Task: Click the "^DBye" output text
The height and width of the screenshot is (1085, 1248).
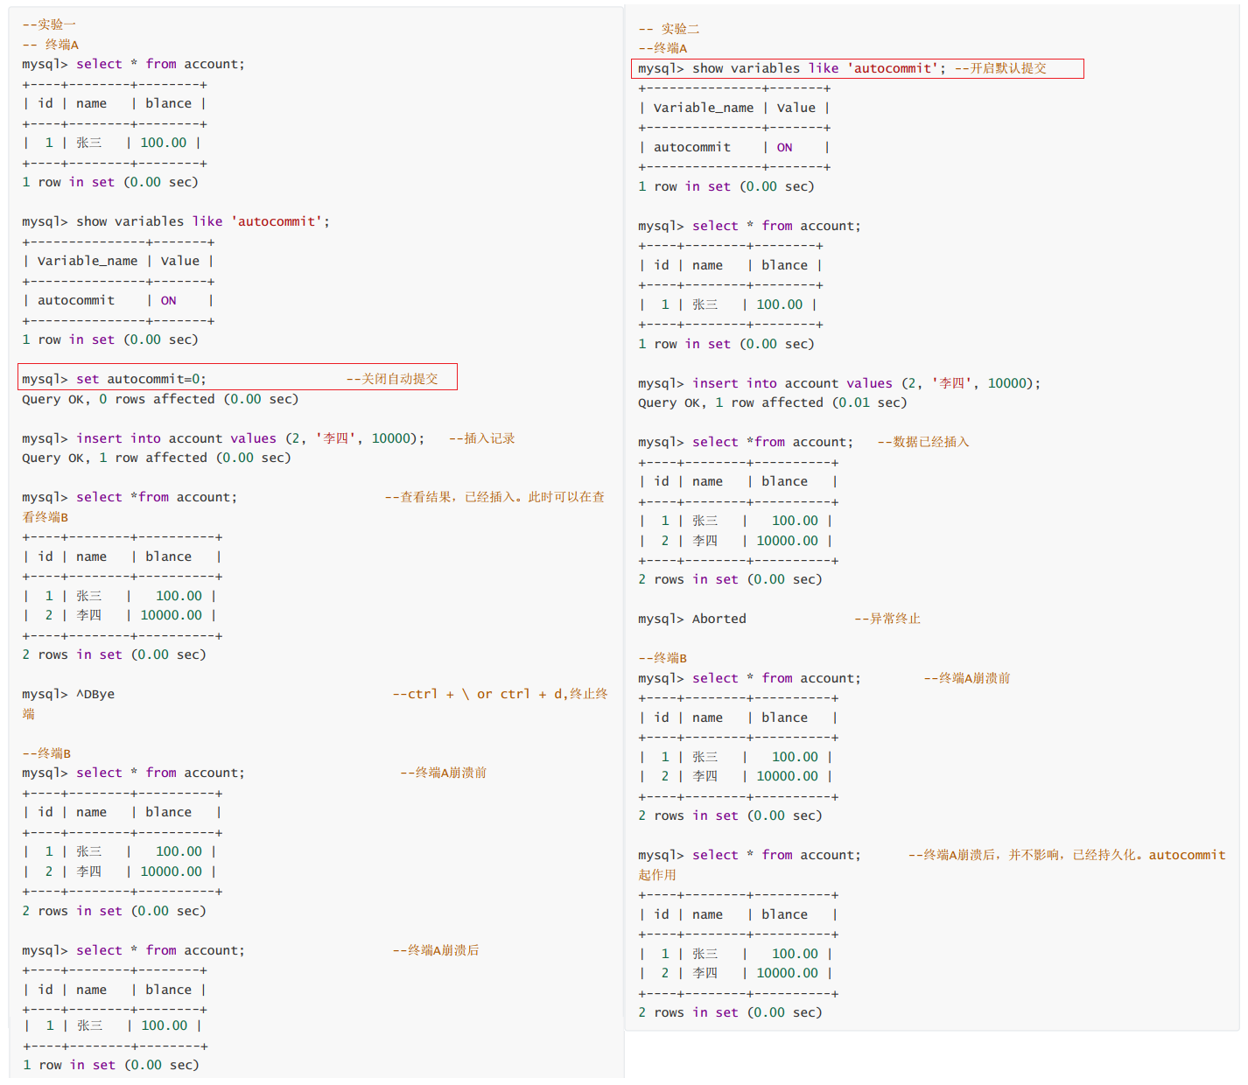Action: 95,694
